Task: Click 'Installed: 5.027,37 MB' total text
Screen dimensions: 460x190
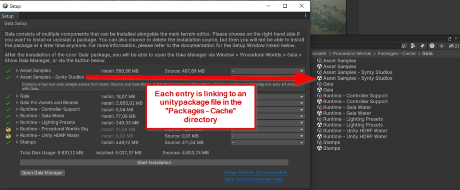Action: coord(119,153)
